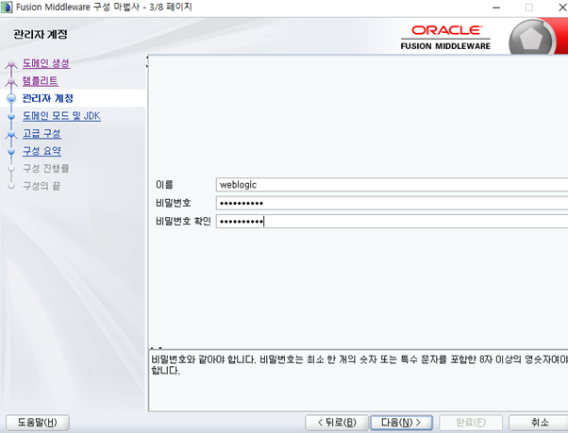This screenshot has width=568, height=433.
Task: Click the 비밀번호 label text
Action: coord(174,203)
